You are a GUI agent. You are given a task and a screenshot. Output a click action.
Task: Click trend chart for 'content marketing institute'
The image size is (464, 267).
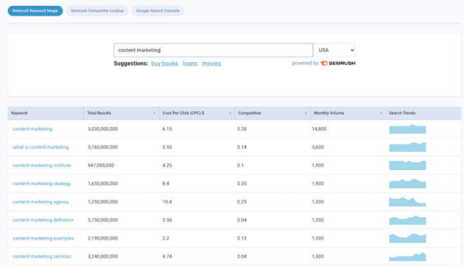(x=407, y=165)
